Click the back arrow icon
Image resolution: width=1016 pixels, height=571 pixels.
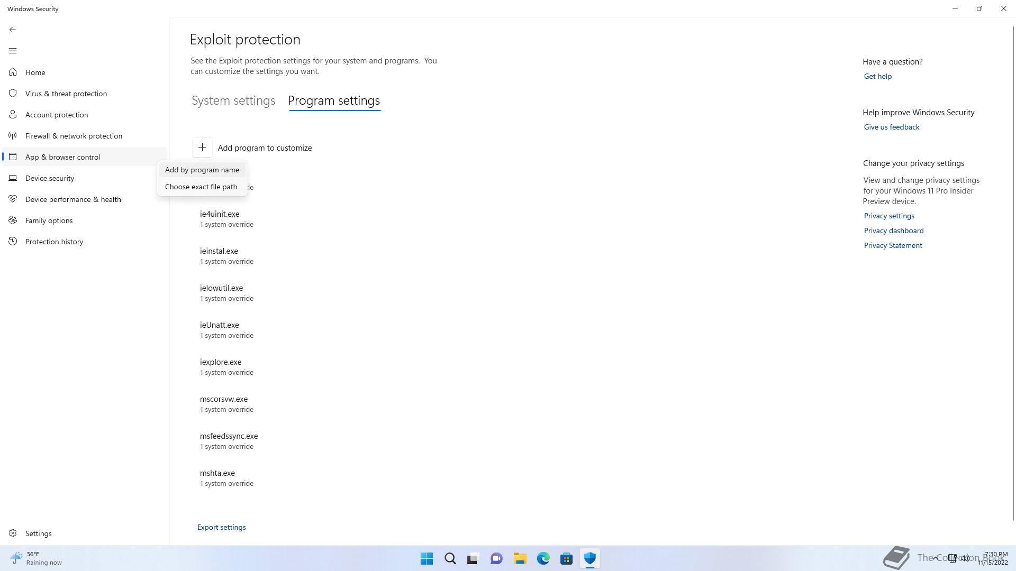coord(13,30)
